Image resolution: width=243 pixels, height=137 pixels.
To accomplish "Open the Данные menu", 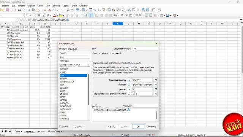I will tap(56, 6).
